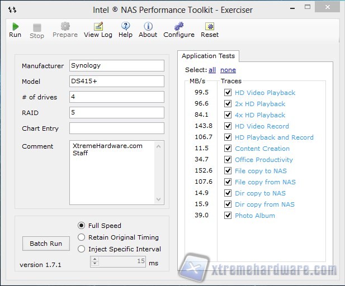The height and width of the screenshot is (286, 345).
Task: Switch to the Application Tests tab
Action: click(x=209, y=56)
